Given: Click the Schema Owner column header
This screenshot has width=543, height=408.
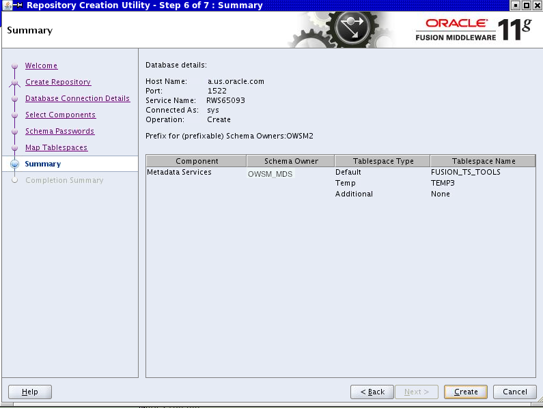Looking at the screenshot, I should click(x=290, y=161).
